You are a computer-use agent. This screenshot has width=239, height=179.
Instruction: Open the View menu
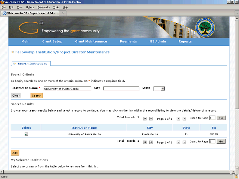click(20, 7)
